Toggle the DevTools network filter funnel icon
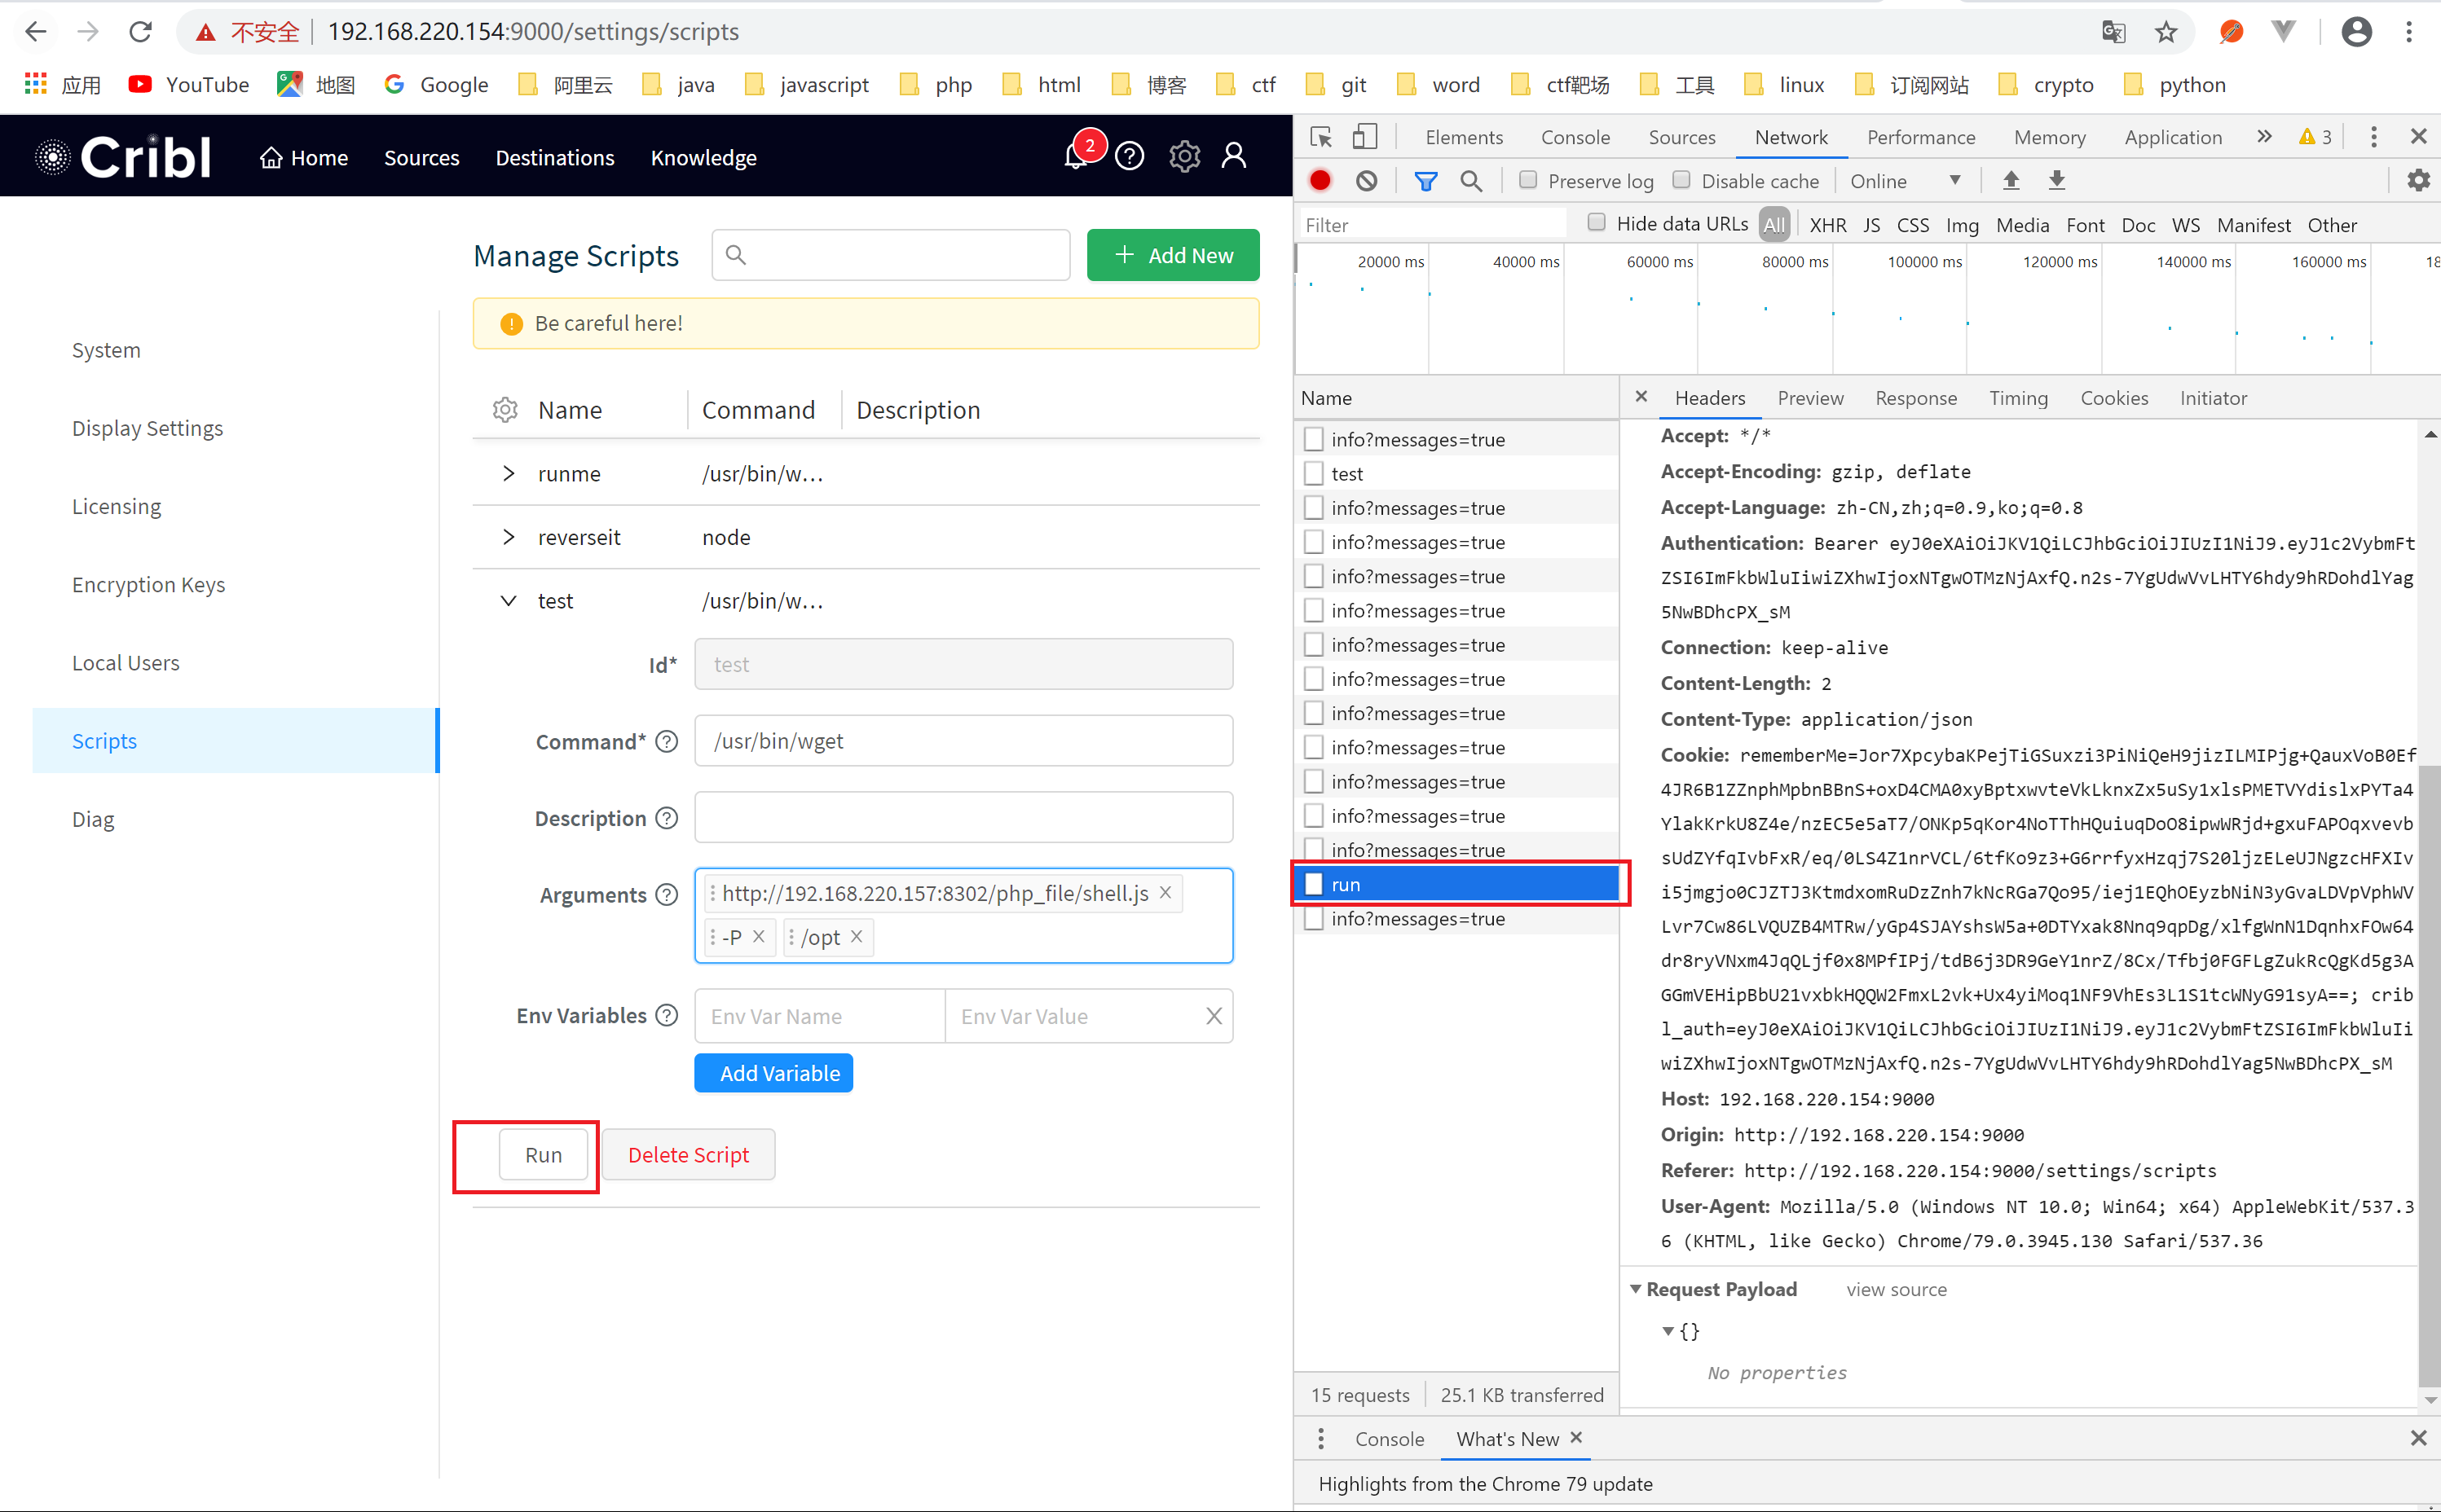The width and height of the screenshot is (2441, 1512). [1425, 181]
